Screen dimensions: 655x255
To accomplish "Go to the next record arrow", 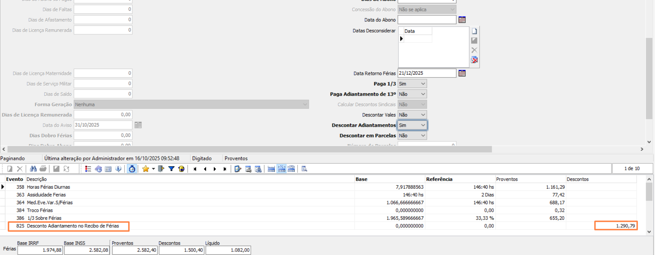I will coord(215,169).
